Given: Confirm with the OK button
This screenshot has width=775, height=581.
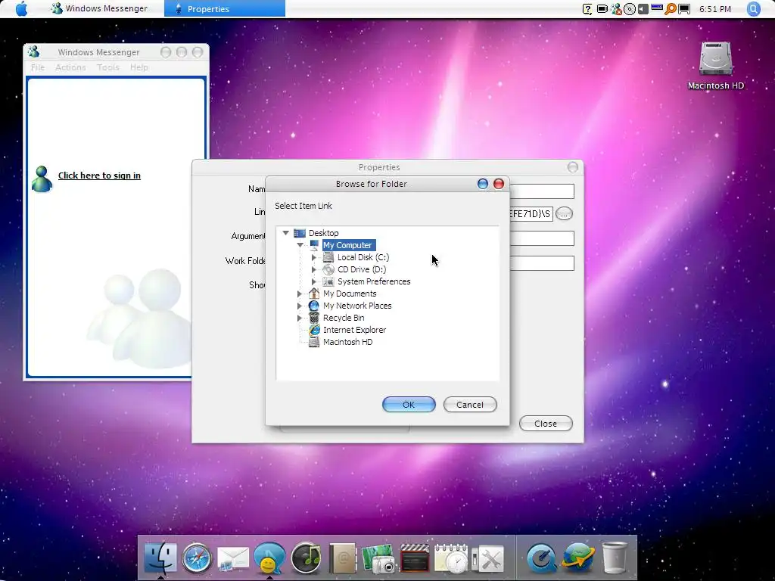Looking at the screenshot, I should click(x=409, y=405).
